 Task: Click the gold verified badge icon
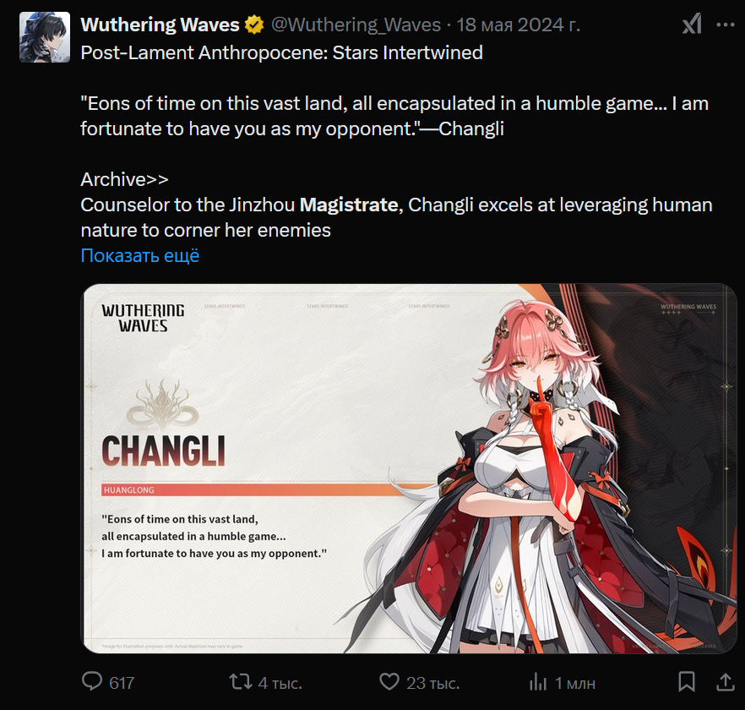click(x=255, y=25)
